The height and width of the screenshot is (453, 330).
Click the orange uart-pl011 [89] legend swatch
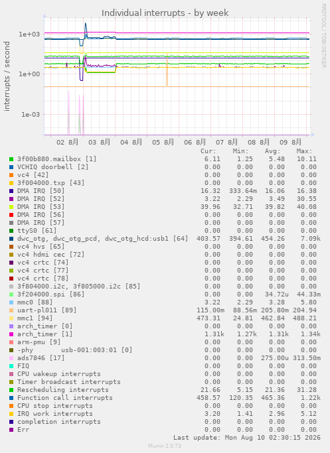tap(11, 310)
